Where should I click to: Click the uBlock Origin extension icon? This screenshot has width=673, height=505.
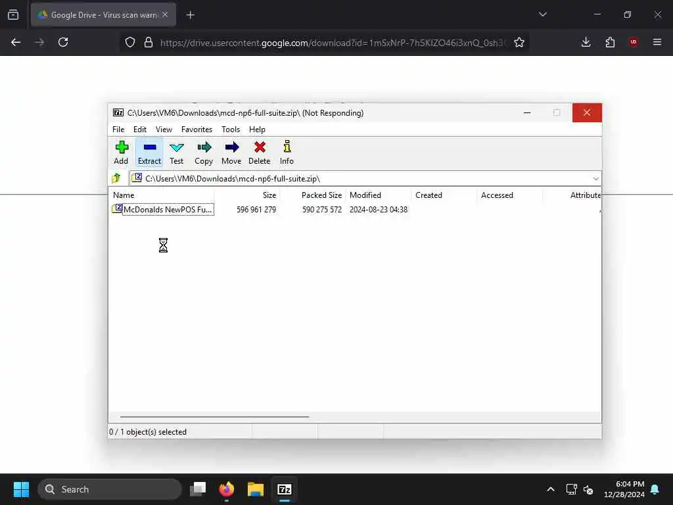(x=633, y=42)
